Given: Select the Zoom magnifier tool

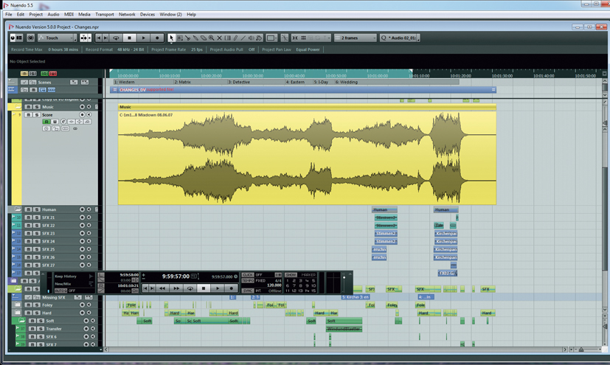Looking at the screenshot, I should pyautogui.click(x=211, y=38).
